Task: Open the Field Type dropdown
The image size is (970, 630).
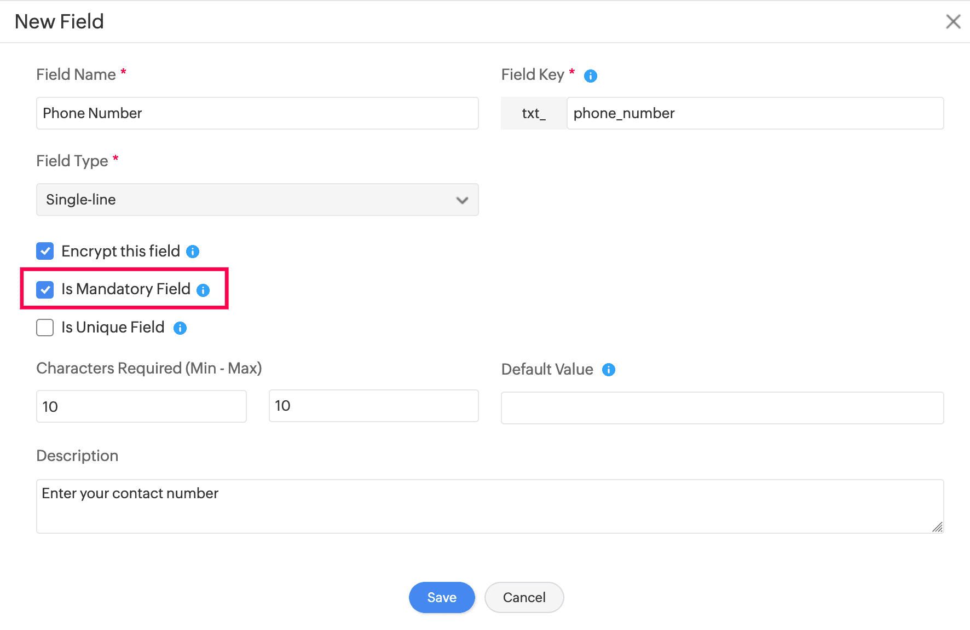Action: click(x=257, y=200)
